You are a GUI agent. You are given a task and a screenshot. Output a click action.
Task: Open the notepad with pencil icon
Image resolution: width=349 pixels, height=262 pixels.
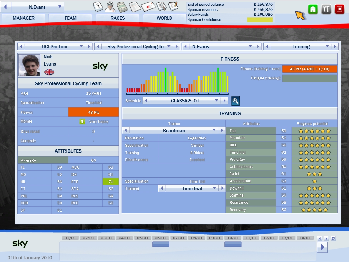[x=173, y=6]
